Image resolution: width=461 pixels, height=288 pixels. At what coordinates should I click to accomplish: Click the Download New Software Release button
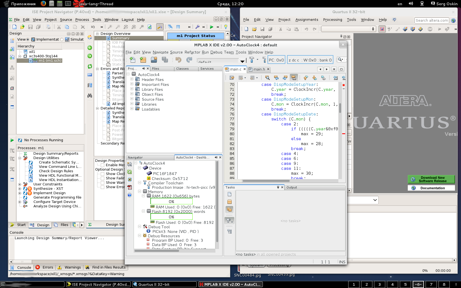(x=431, y=179)
